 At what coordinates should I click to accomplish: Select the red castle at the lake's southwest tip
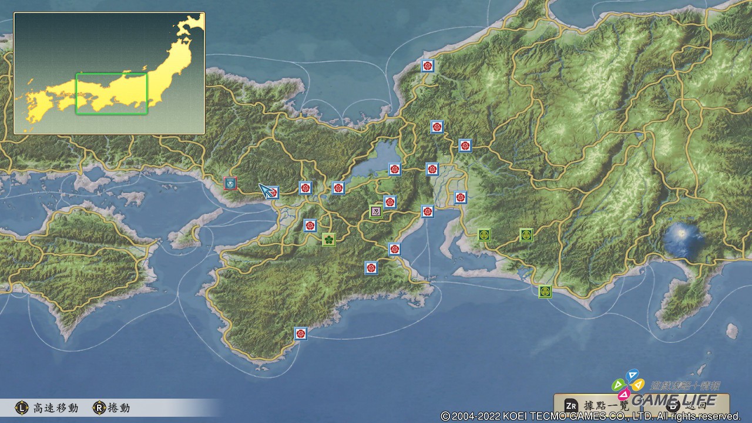tap(338, 188)
